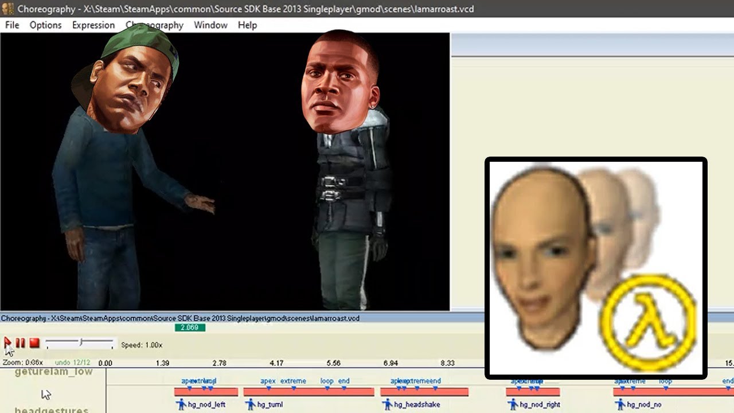The image size is (734, 413).
Task: Select the headgestures channel label
Action: pyautogui.click(x=52, y=410)
